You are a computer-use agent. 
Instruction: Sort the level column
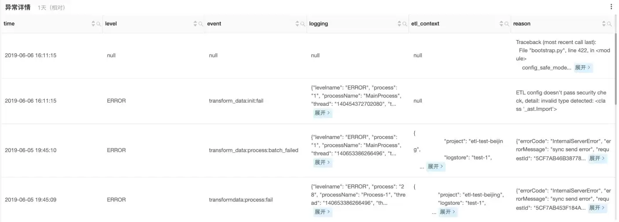pyautogui.click(x=195, y=24)
